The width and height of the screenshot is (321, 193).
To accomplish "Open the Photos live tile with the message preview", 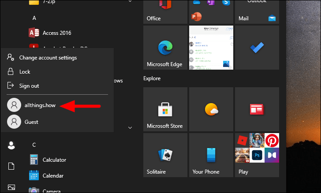I will 211,48.
